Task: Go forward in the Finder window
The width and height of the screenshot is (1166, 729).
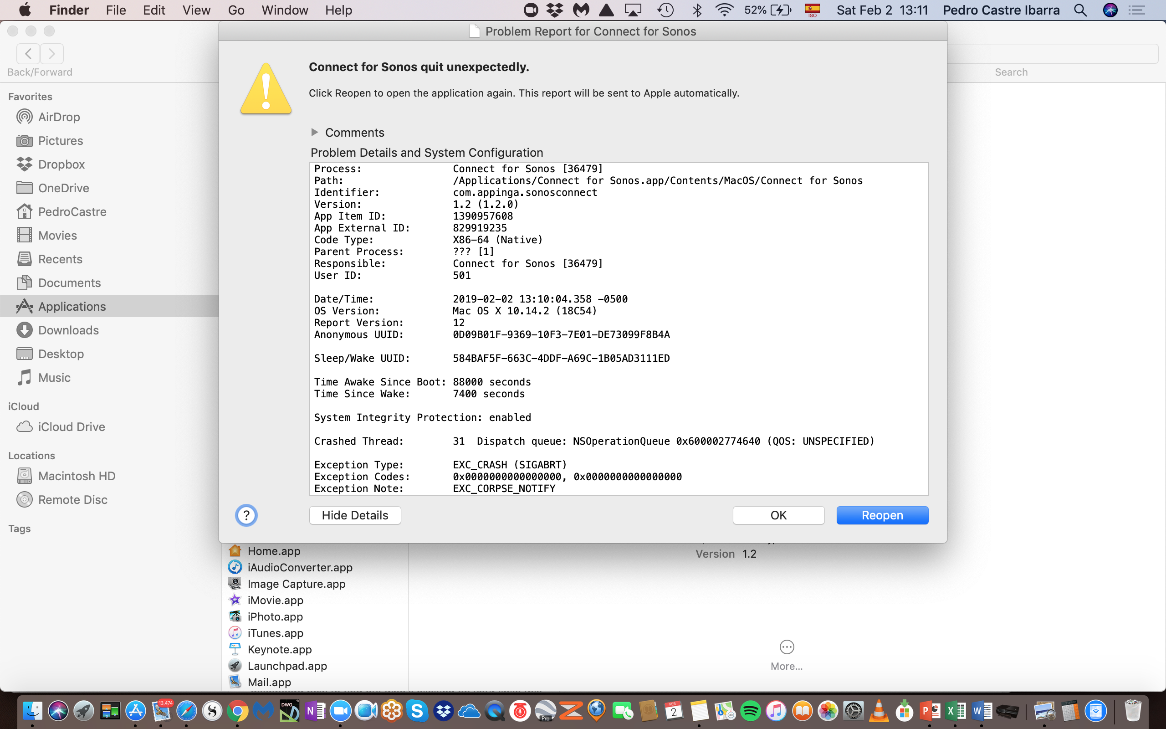Action: 52,53
